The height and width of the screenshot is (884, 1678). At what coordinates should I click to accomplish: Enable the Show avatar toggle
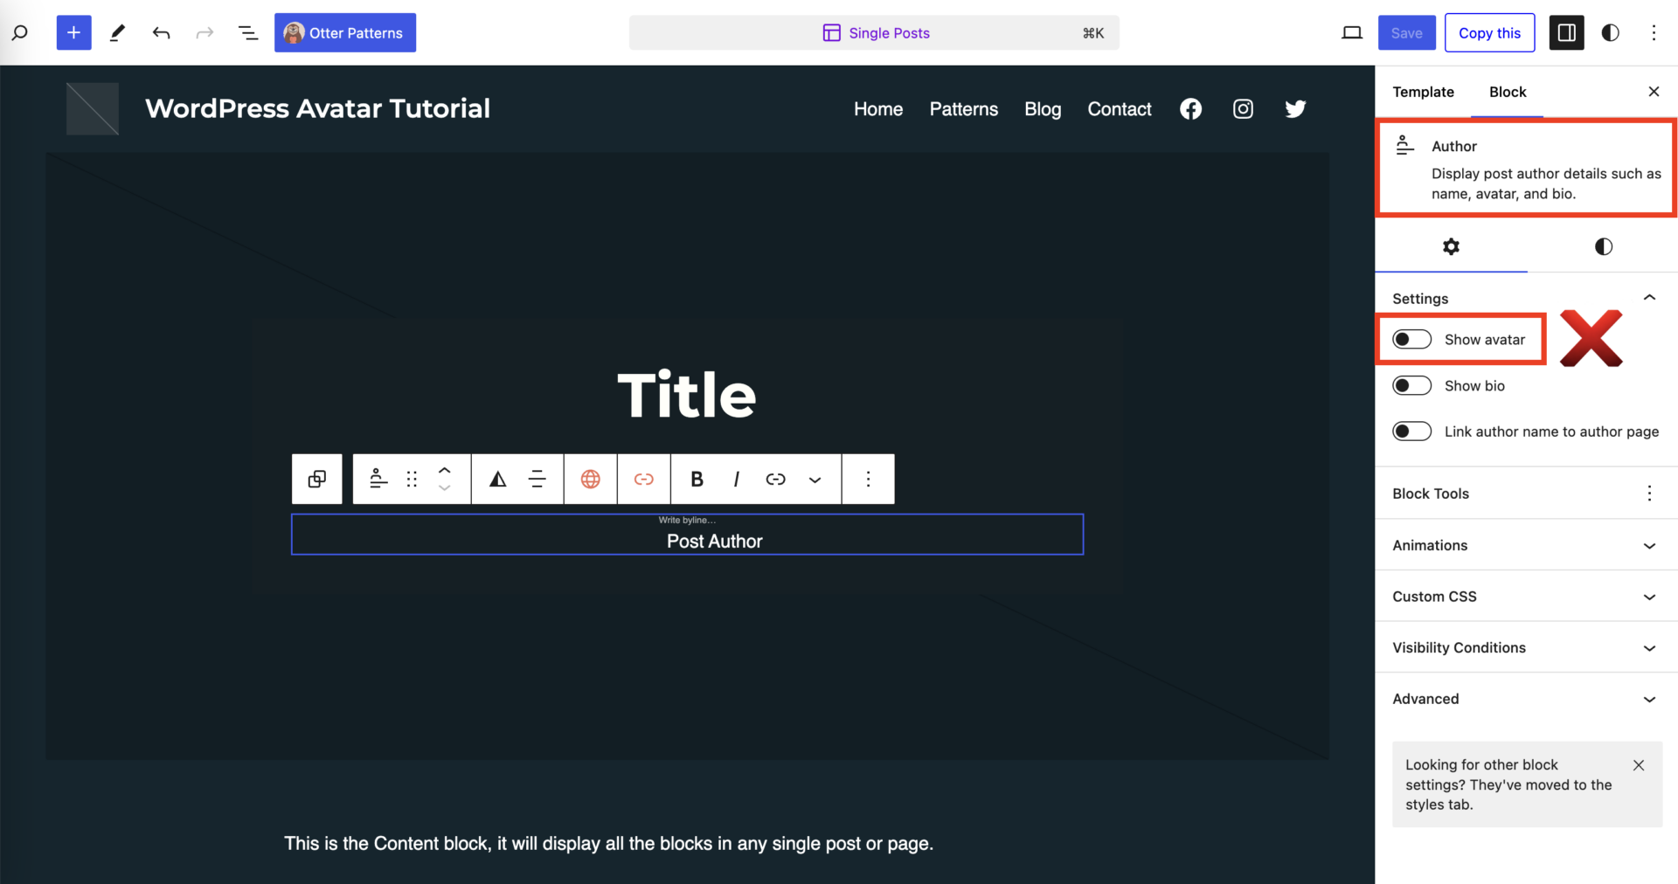coord(1411,339)
